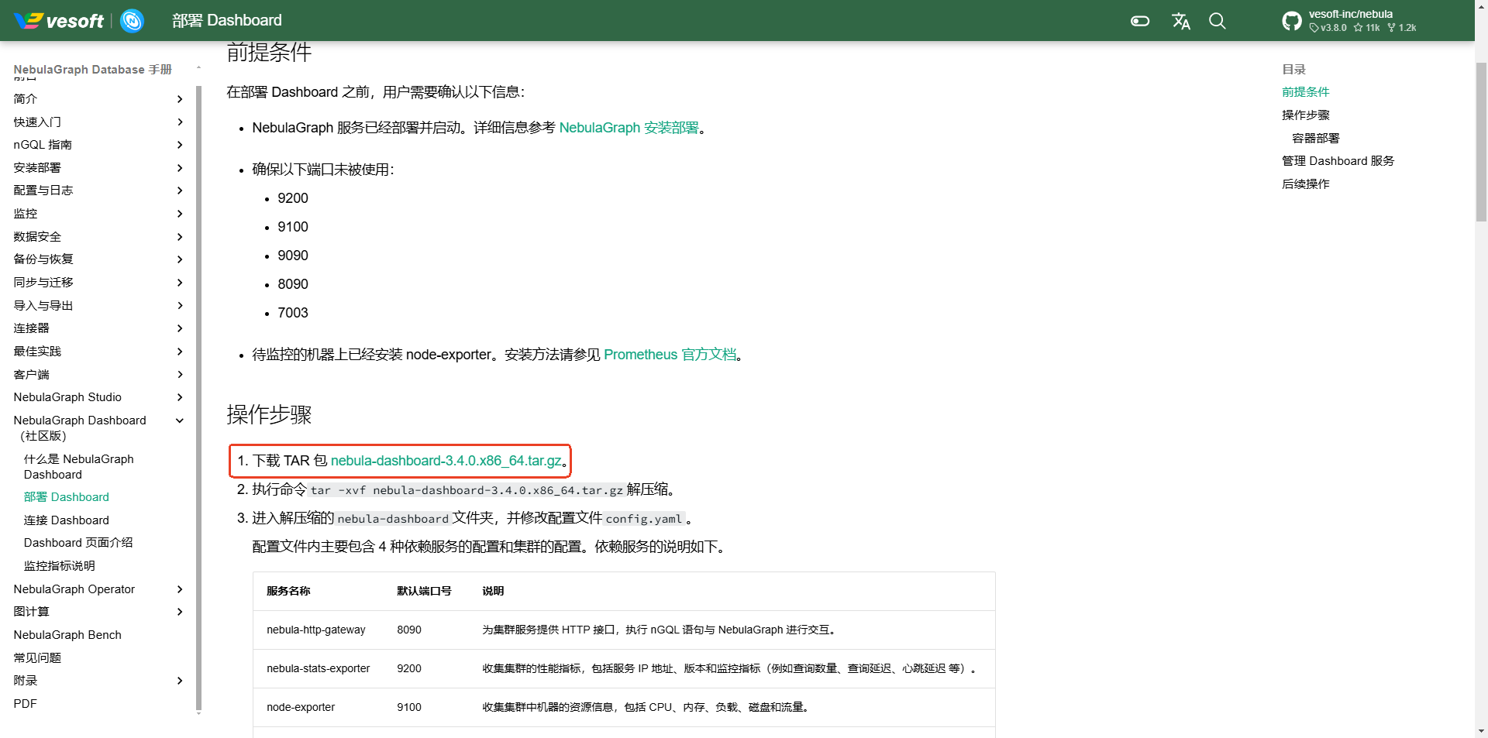Download nebula-dashboard-3.4.0.x86_64.tar.gz
The width and height of the screenshot is (1488, 738).
(x=446, y=461)
